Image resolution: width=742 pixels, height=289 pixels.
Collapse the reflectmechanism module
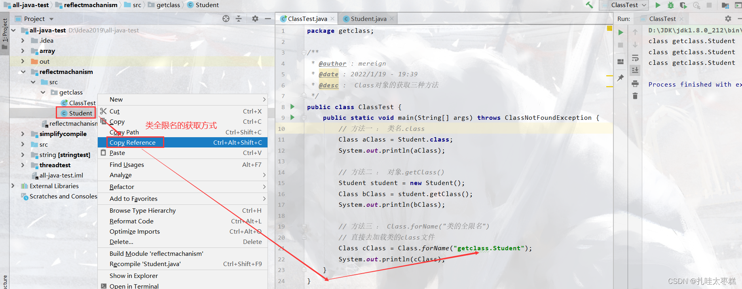[x=23, y=72]
